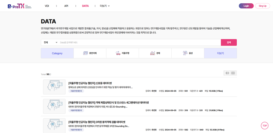Click the Login button
The height and width of the screenshot is (133, 273).
(246, 6)
